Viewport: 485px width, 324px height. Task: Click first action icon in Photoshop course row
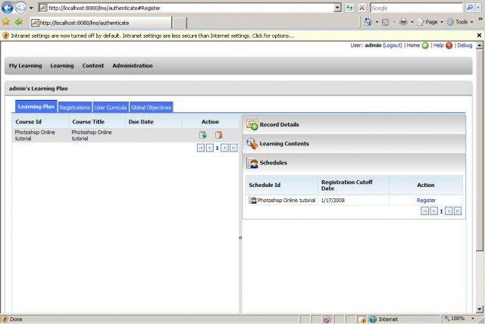[203, 135]
